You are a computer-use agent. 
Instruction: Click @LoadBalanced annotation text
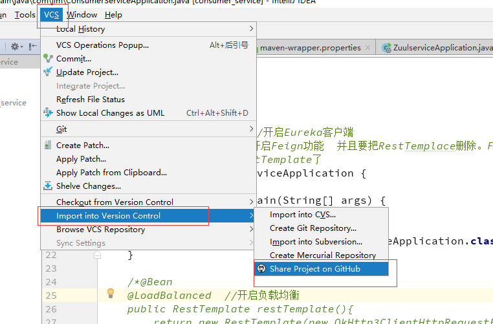pos(169,296)
